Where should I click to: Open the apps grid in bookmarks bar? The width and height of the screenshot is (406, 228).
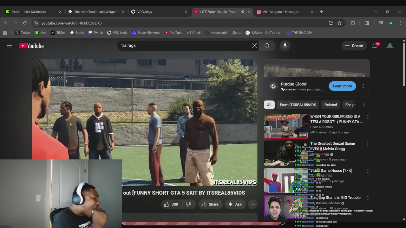[x=5, y=33]
